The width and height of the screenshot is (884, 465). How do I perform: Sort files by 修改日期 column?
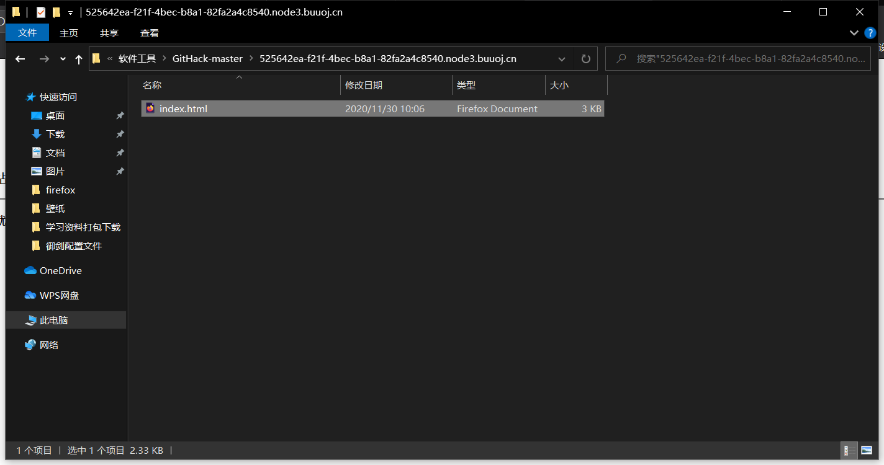[x=396, y=86]
